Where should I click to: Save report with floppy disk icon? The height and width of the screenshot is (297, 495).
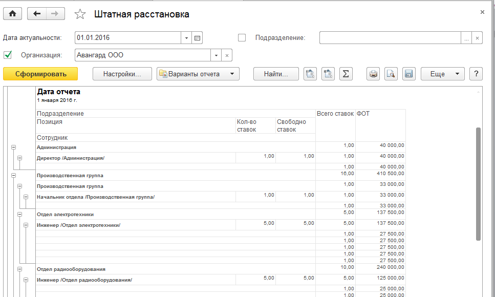(x=409, y=74)
